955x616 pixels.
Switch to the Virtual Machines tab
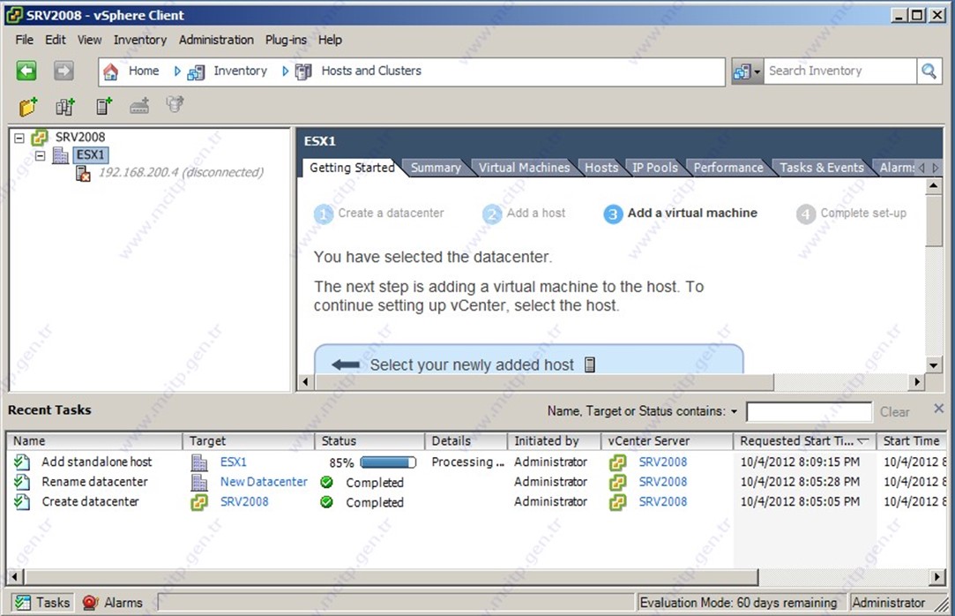(524, 168)
